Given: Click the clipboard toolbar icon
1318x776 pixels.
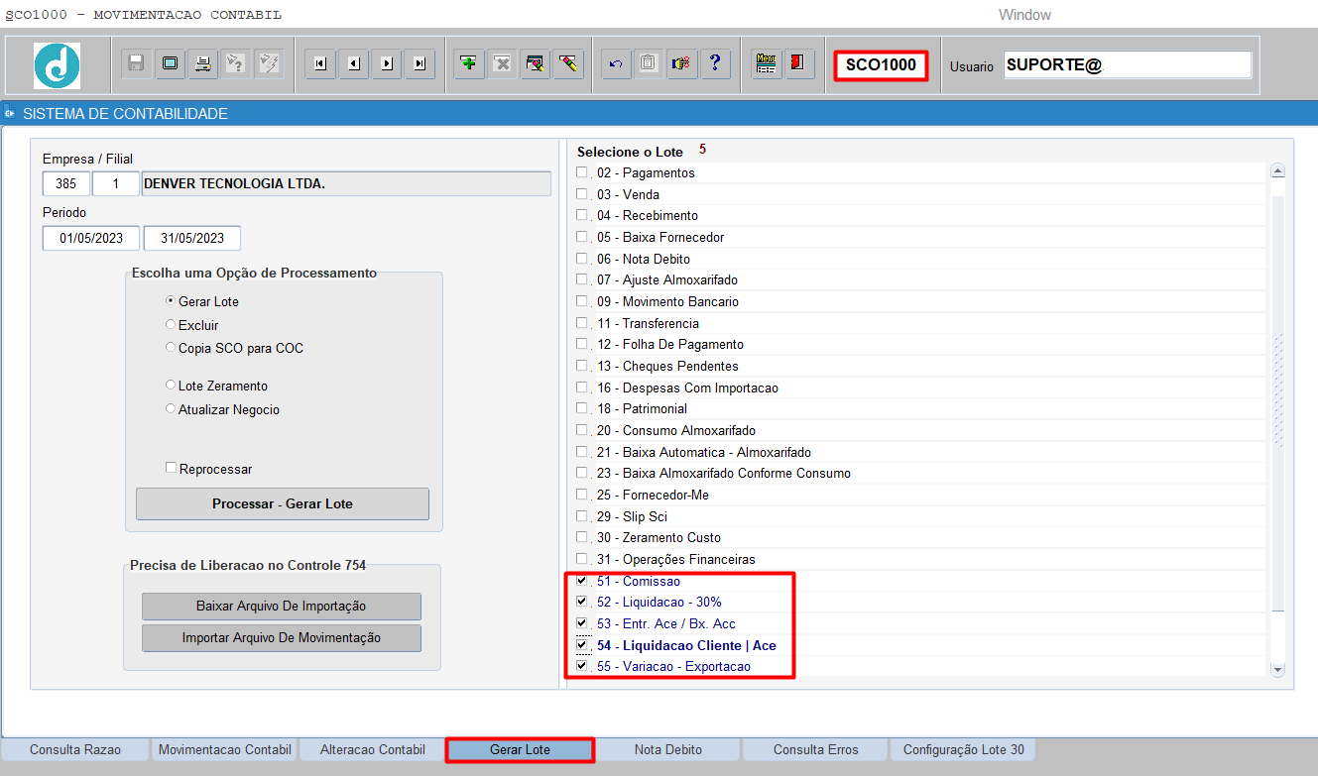Looking at the screenshot, I should pyautogui.click(x=648, y=63).
